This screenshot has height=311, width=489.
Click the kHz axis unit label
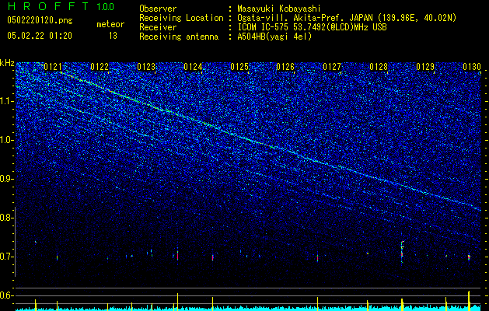(7, 63)
